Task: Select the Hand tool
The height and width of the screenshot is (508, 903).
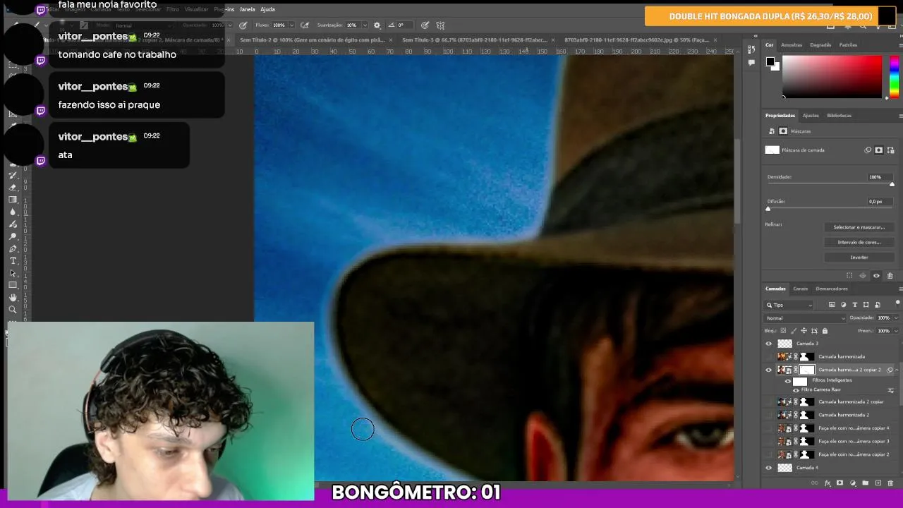Action: [13, 298]
